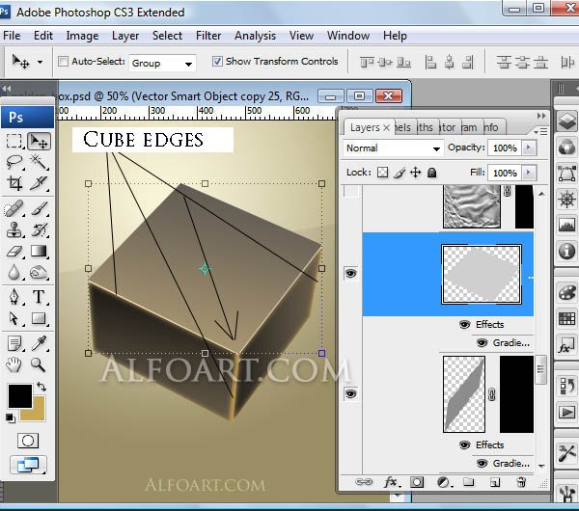Select the Zoom tool
This screenshot has width=579, height=511.
click(x=39, y=364)
